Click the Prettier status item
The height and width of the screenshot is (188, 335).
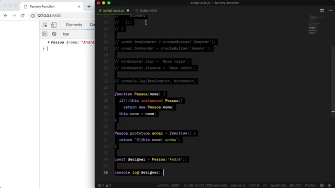[x=310, y=185]
